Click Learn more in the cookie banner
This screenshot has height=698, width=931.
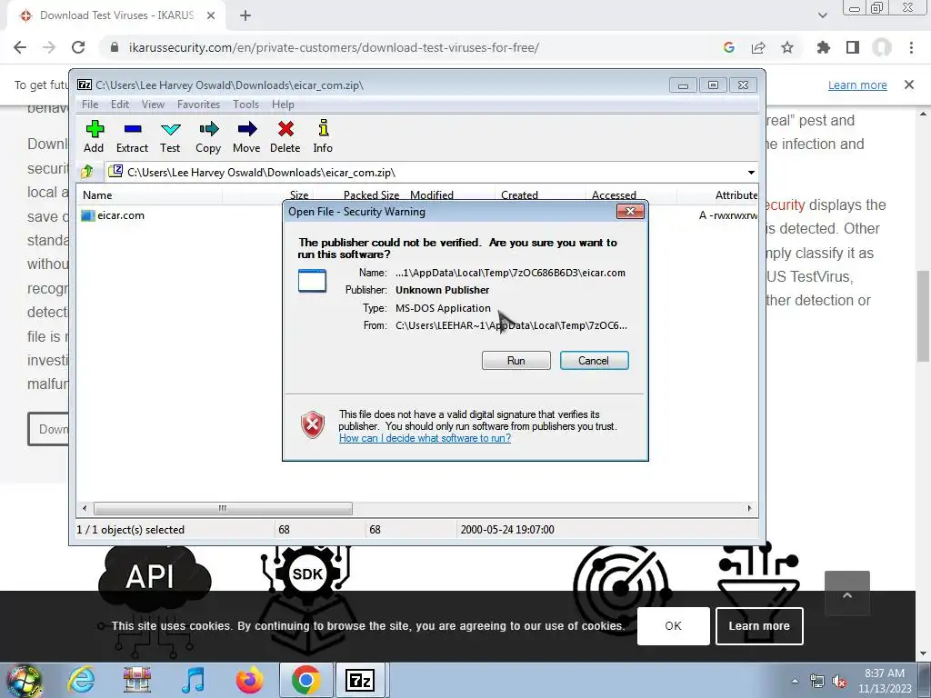pos(759,625)
